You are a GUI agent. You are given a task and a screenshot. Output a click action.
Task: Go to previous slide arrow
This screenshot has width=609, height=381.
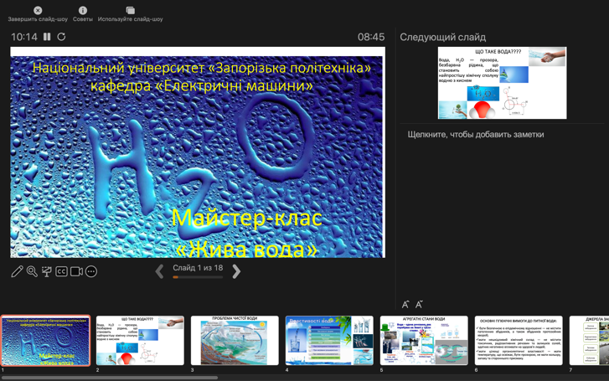coord(159,271)
